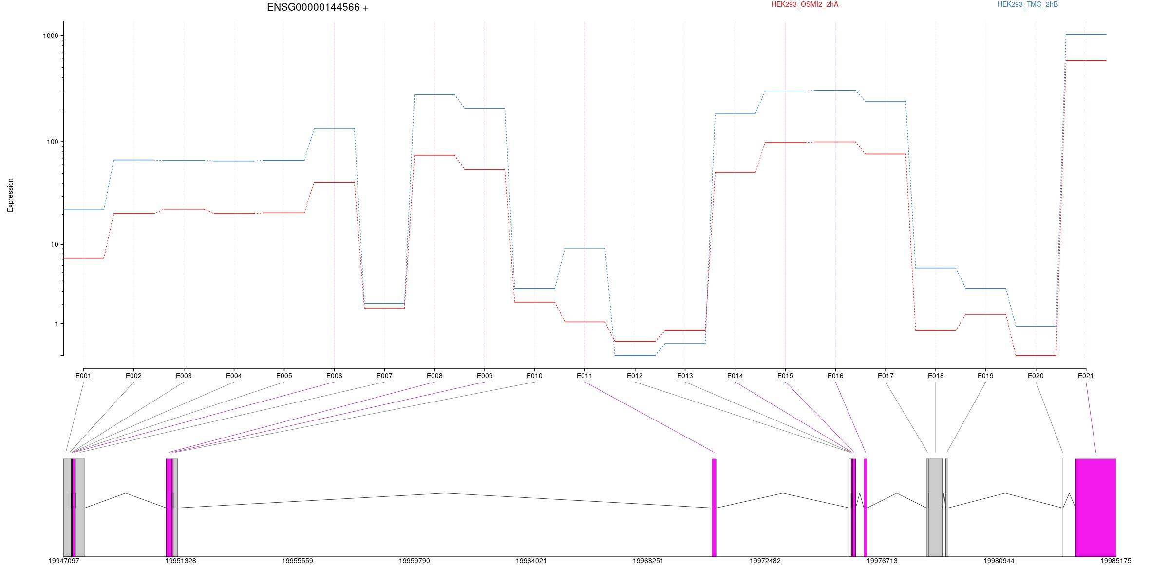Click the blue E012 expression segment

tap(635, 356)
